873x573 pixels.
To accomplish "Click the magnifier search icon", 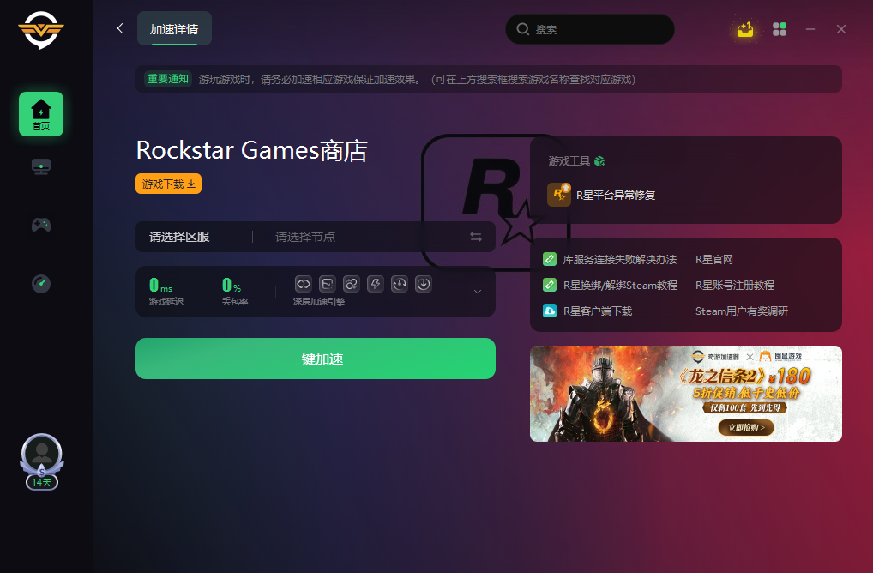I will point(523,29).
